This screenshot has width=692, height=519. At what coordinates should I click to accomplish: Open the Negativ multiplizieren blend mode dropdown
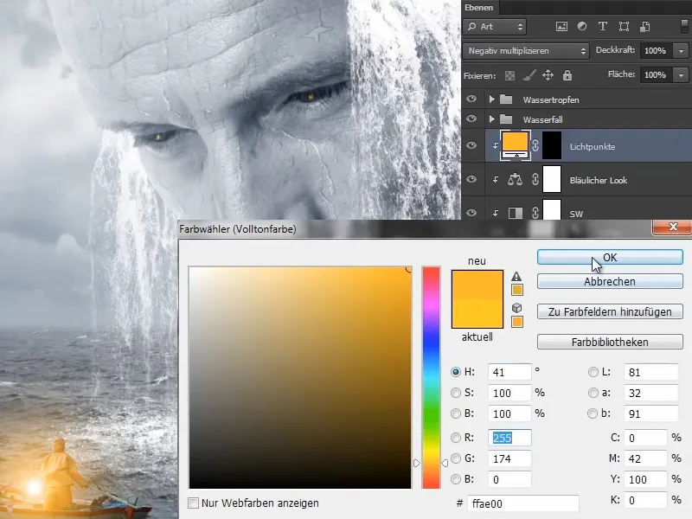pyautogui.click(x=526, y=51)
